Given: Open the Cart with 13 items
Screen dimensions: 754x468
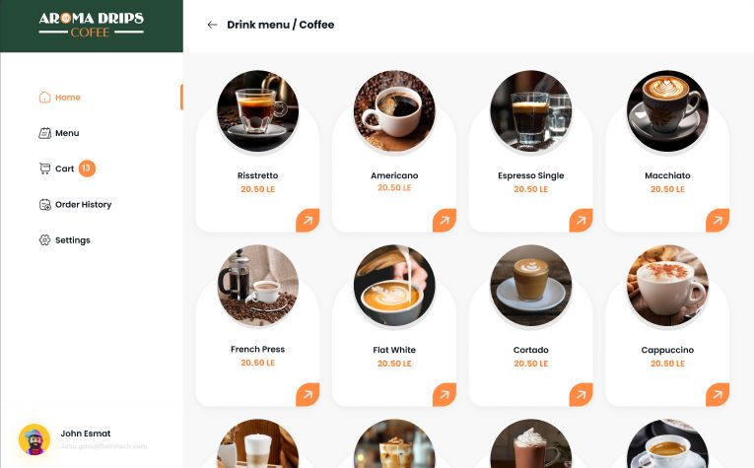Looking at the screenshot, I should (x=67, y=168).
